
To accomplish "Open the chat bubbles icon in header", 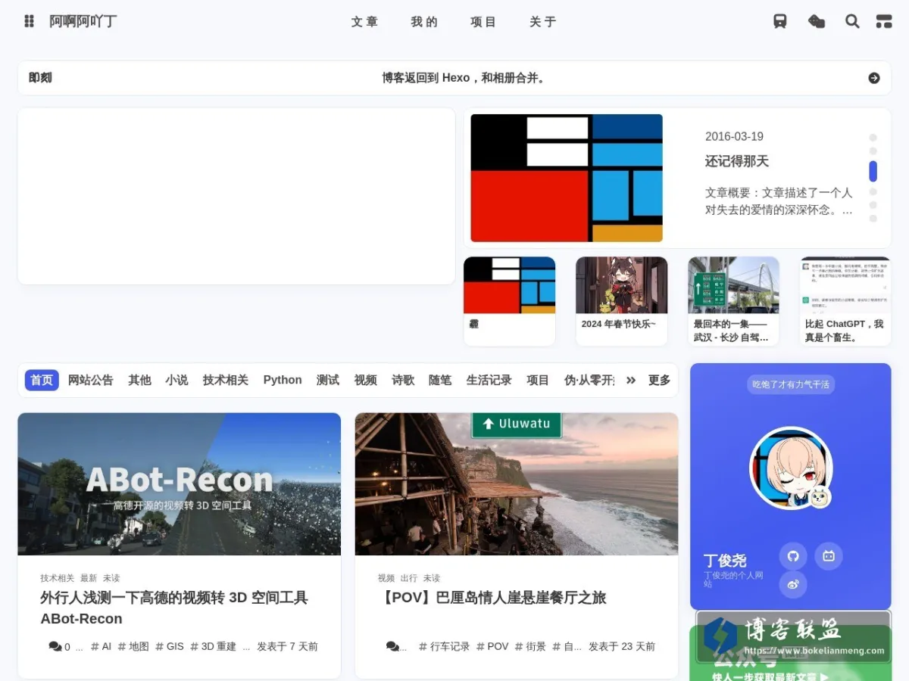I will click(817, 21).
